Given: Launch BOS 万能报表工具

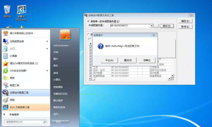Looking at the screenshot, I should 26,107.
